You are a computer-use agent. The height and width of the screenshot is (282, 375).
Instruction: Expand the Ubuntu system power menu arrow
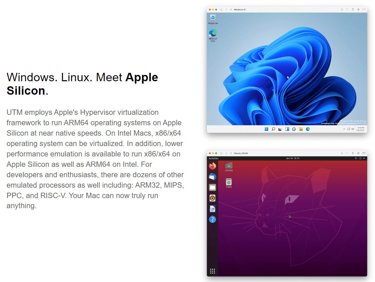point(364,158)
